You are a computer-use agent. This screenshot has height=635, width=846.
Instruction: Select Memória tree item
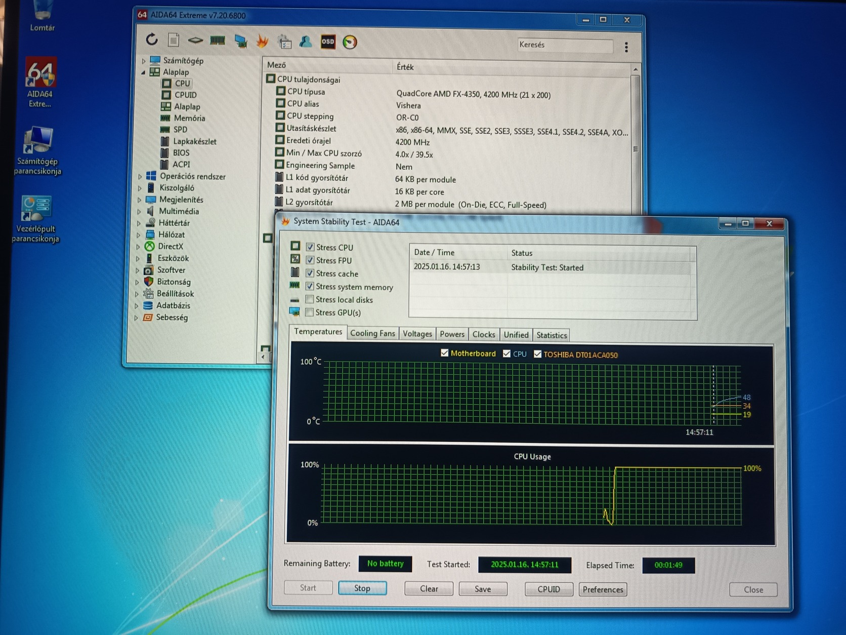tap(189, 118)
